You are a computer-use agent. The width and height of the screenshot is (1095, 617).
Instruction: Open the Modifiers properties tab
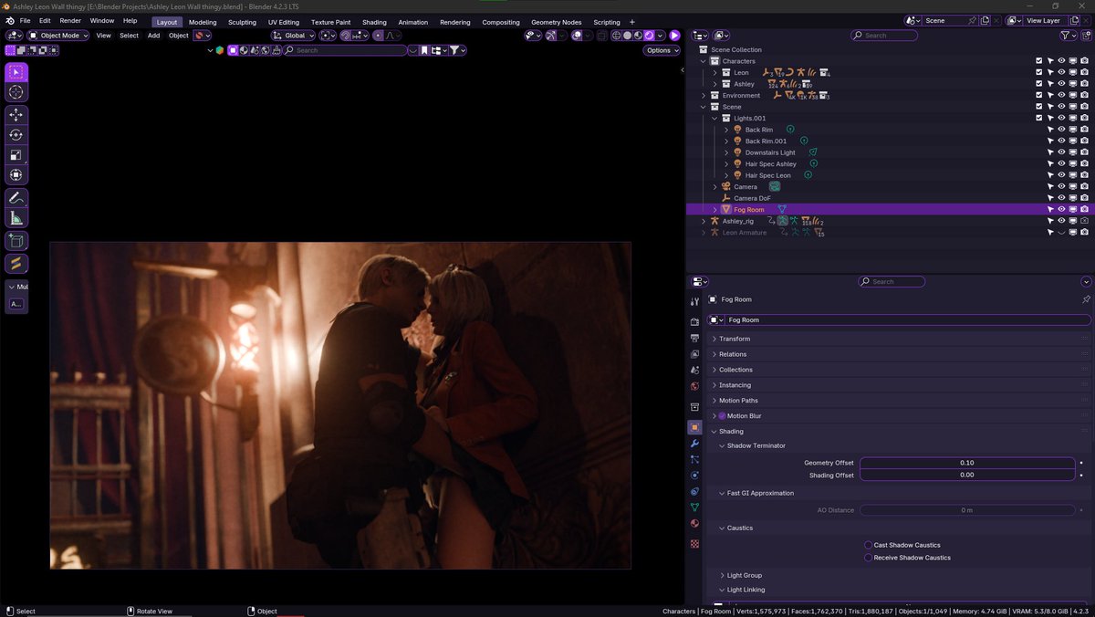click(694, 444)
